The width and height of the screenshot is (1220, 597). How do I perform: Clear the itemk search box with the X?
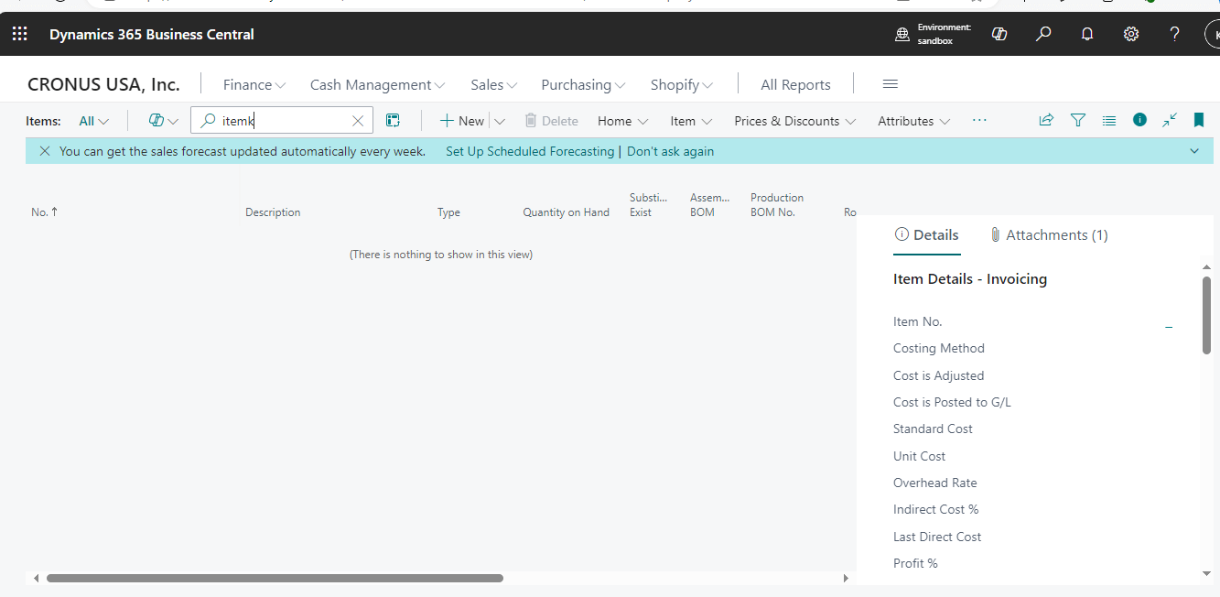[358, 120]
